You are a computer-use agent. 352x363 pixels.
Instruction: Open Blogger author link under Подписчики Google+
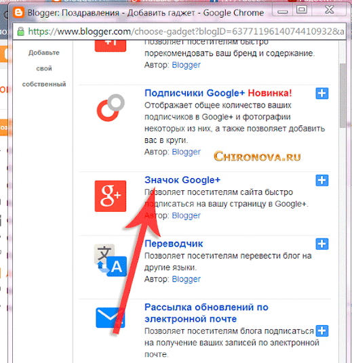tap(187, 152)
